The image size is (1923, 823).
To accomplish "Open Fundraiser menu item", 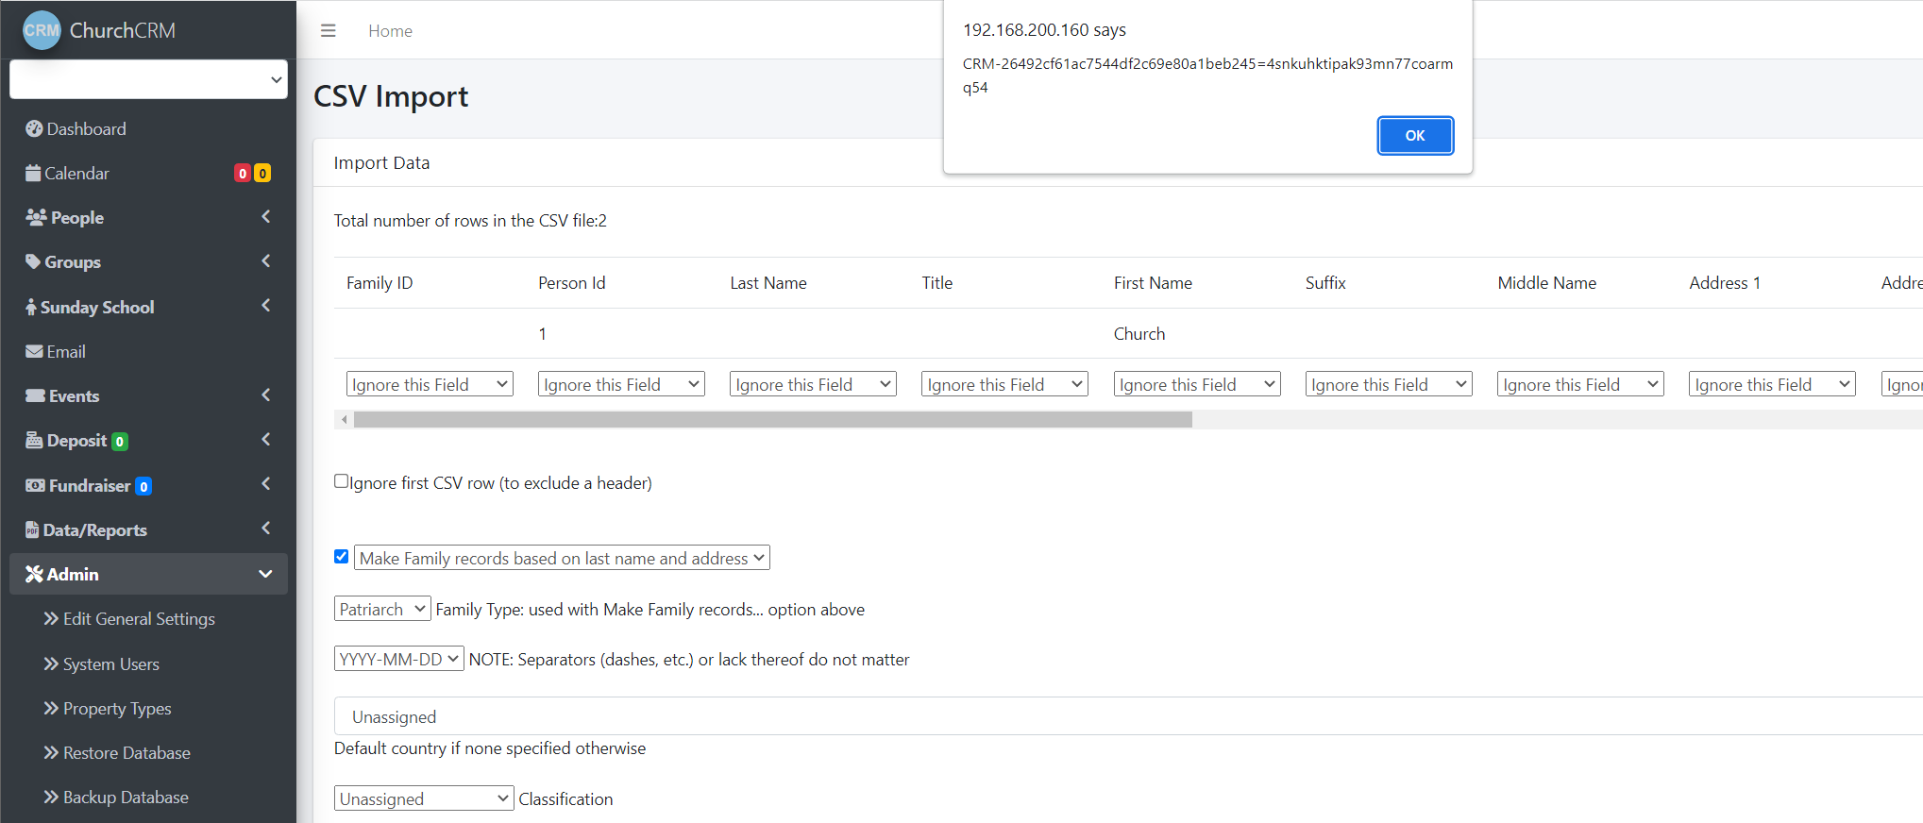I will (148, 486).
